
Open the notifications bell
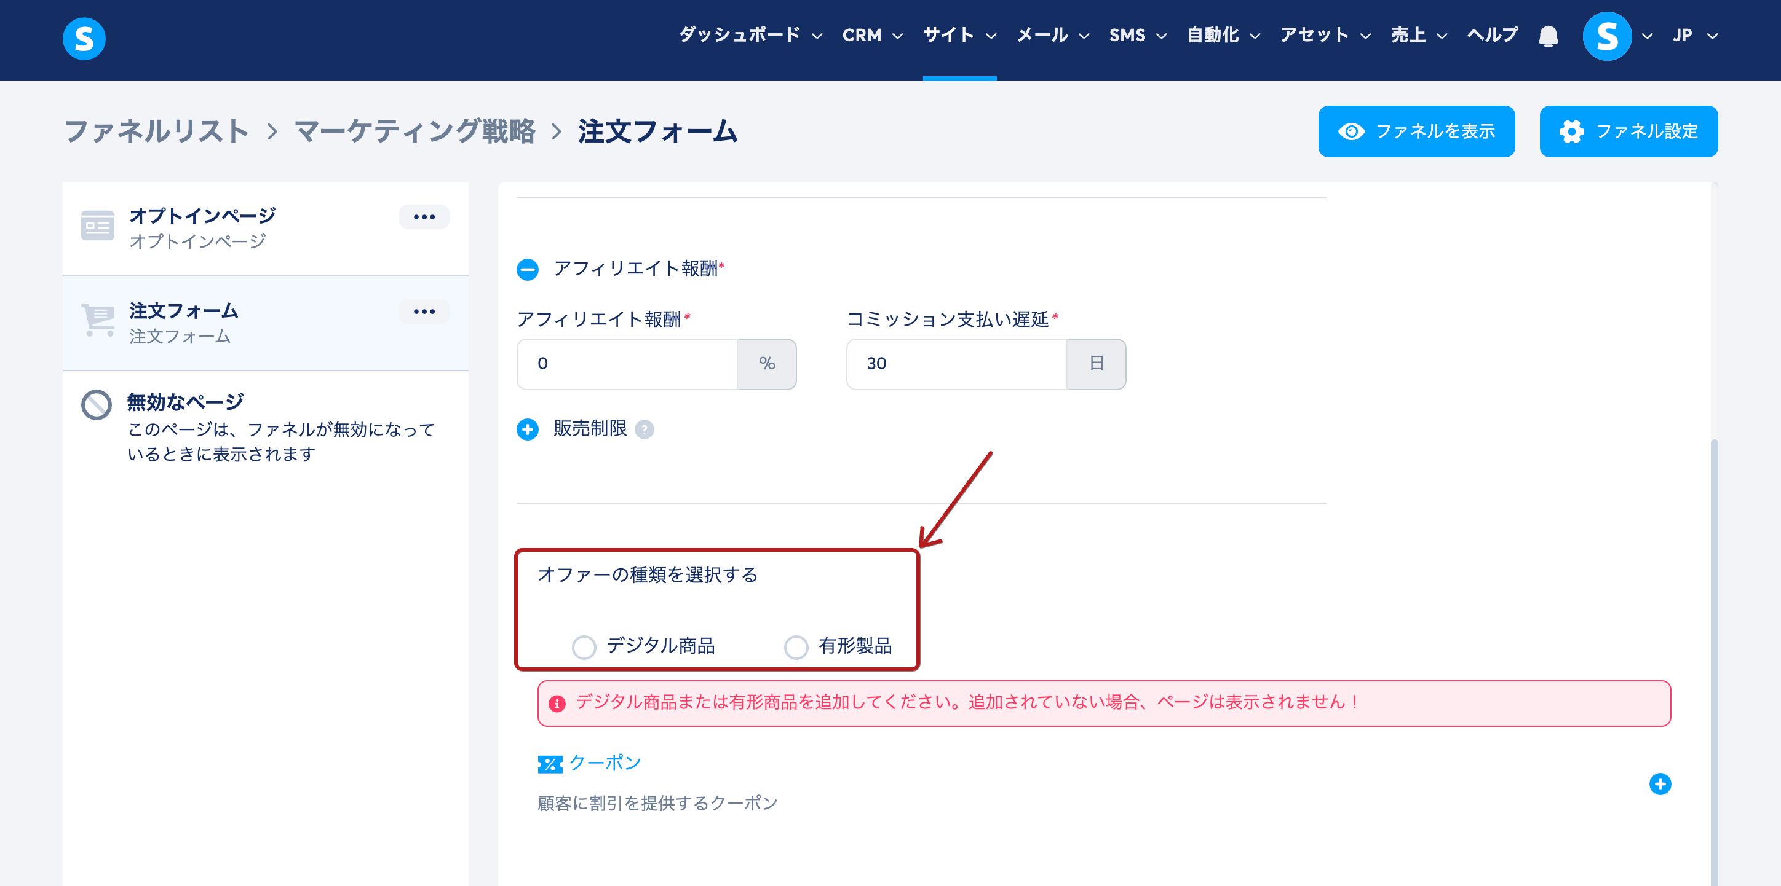pyautogui.click(x=1548, y=35)
